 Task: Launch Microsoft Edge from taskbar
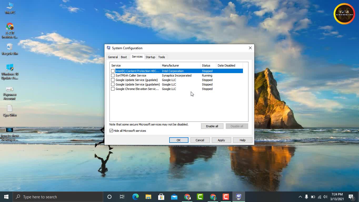click(135, 197)
